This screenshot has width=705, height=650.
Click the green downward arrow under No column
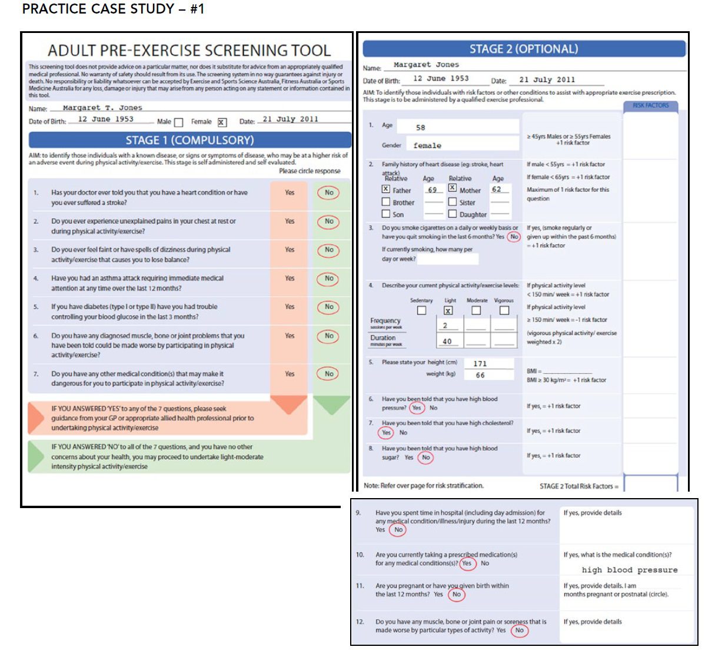pyautogui.click(x=331, y=404)
